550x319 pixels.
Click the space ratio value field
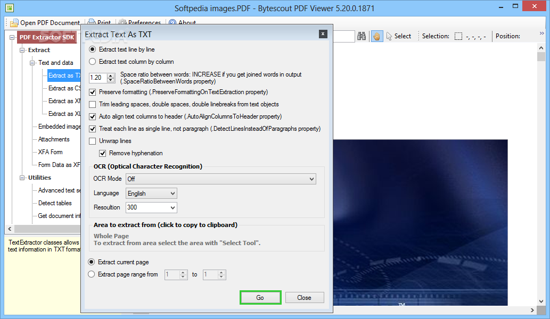point(98,78)
